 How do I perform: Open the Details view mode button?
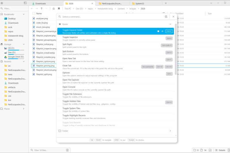click(220, 150)
